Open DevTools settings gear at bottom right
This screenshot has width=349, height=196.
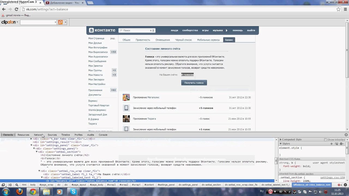click(345, 185)
